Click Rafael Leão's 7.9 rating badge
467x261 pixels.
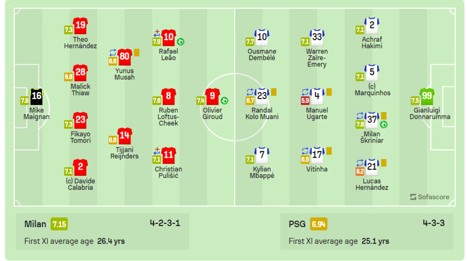pyautogui.click(x=157, y=41)
